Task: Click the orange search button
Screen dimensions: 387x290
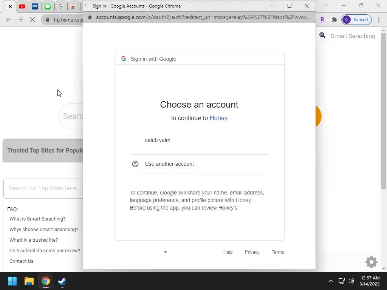Action: coord(318,116)
